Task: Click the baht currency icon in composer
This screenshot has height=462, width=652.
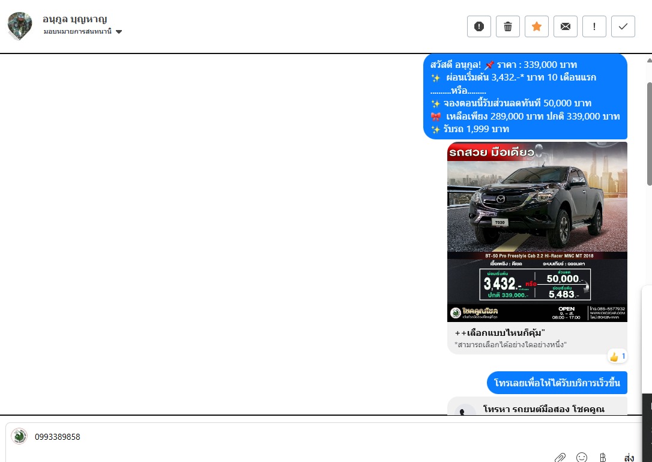Action: (603, 458)
